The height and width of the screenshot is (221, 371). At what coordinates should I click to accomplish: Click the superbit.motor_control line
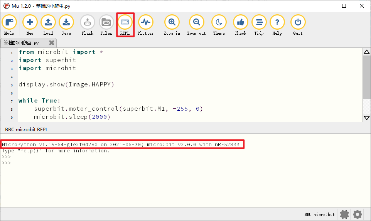coord(118,109)
